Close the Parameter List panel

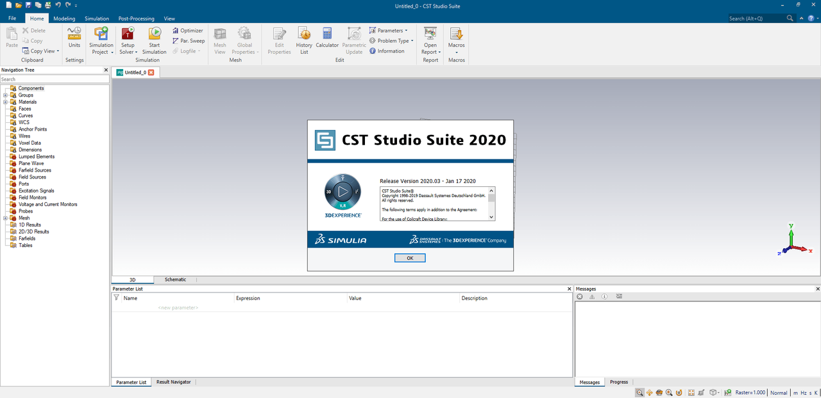pyautogui.click(x=569, y=289)
